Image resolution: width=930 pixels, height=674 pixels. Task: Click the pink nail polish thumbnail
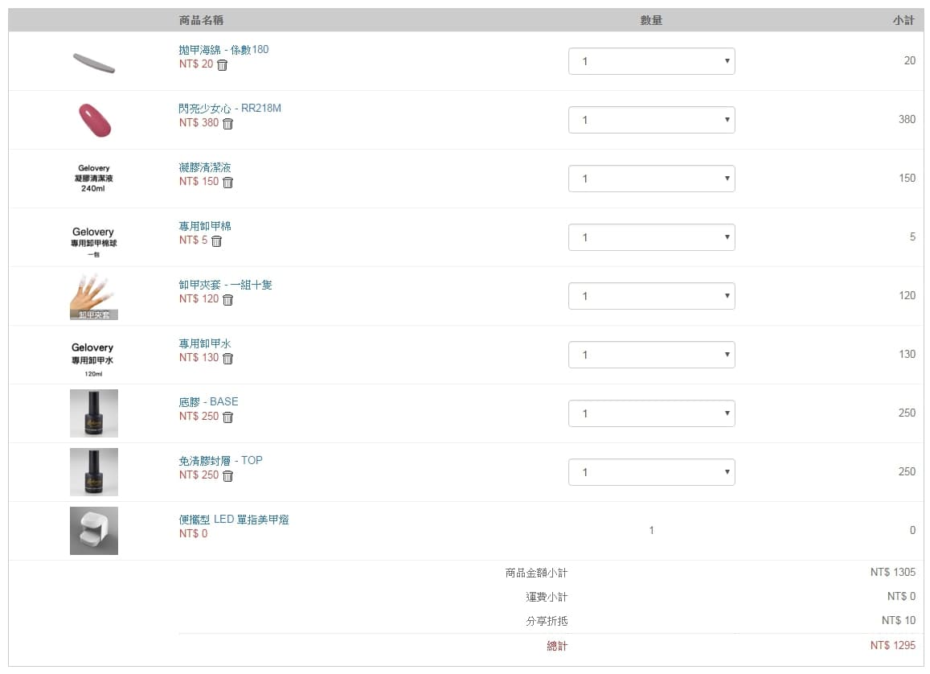94,120
